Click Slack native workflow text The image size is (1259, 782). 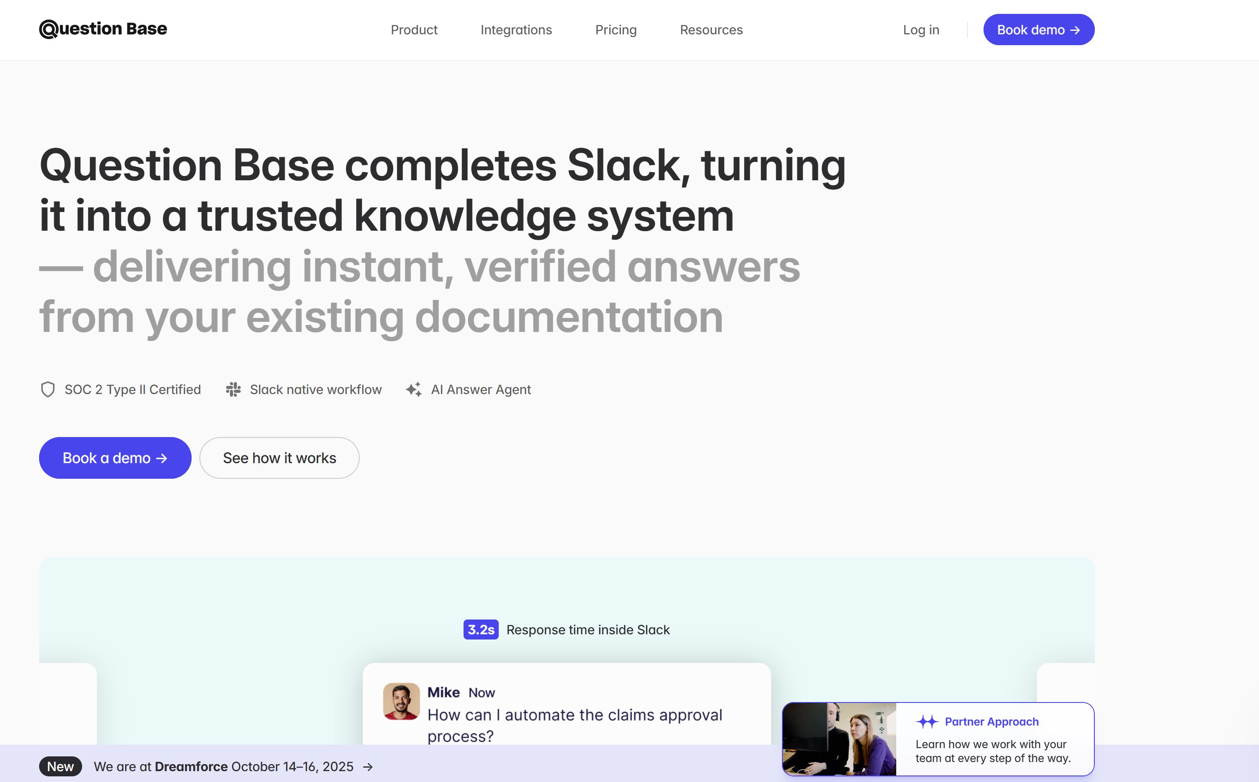(x=315, y=389)
